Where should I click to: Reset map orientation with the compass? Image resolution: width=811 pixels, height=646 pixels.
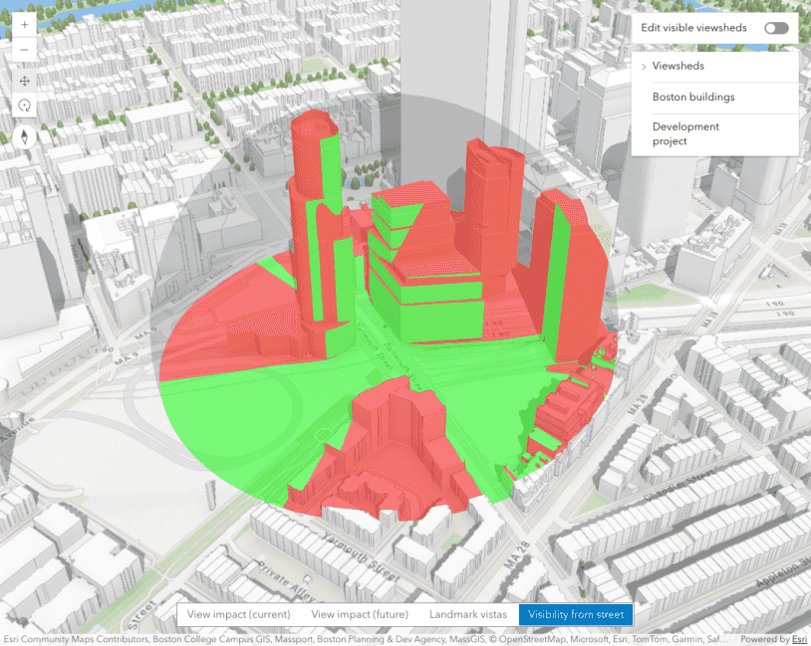(x=24, y=136)
